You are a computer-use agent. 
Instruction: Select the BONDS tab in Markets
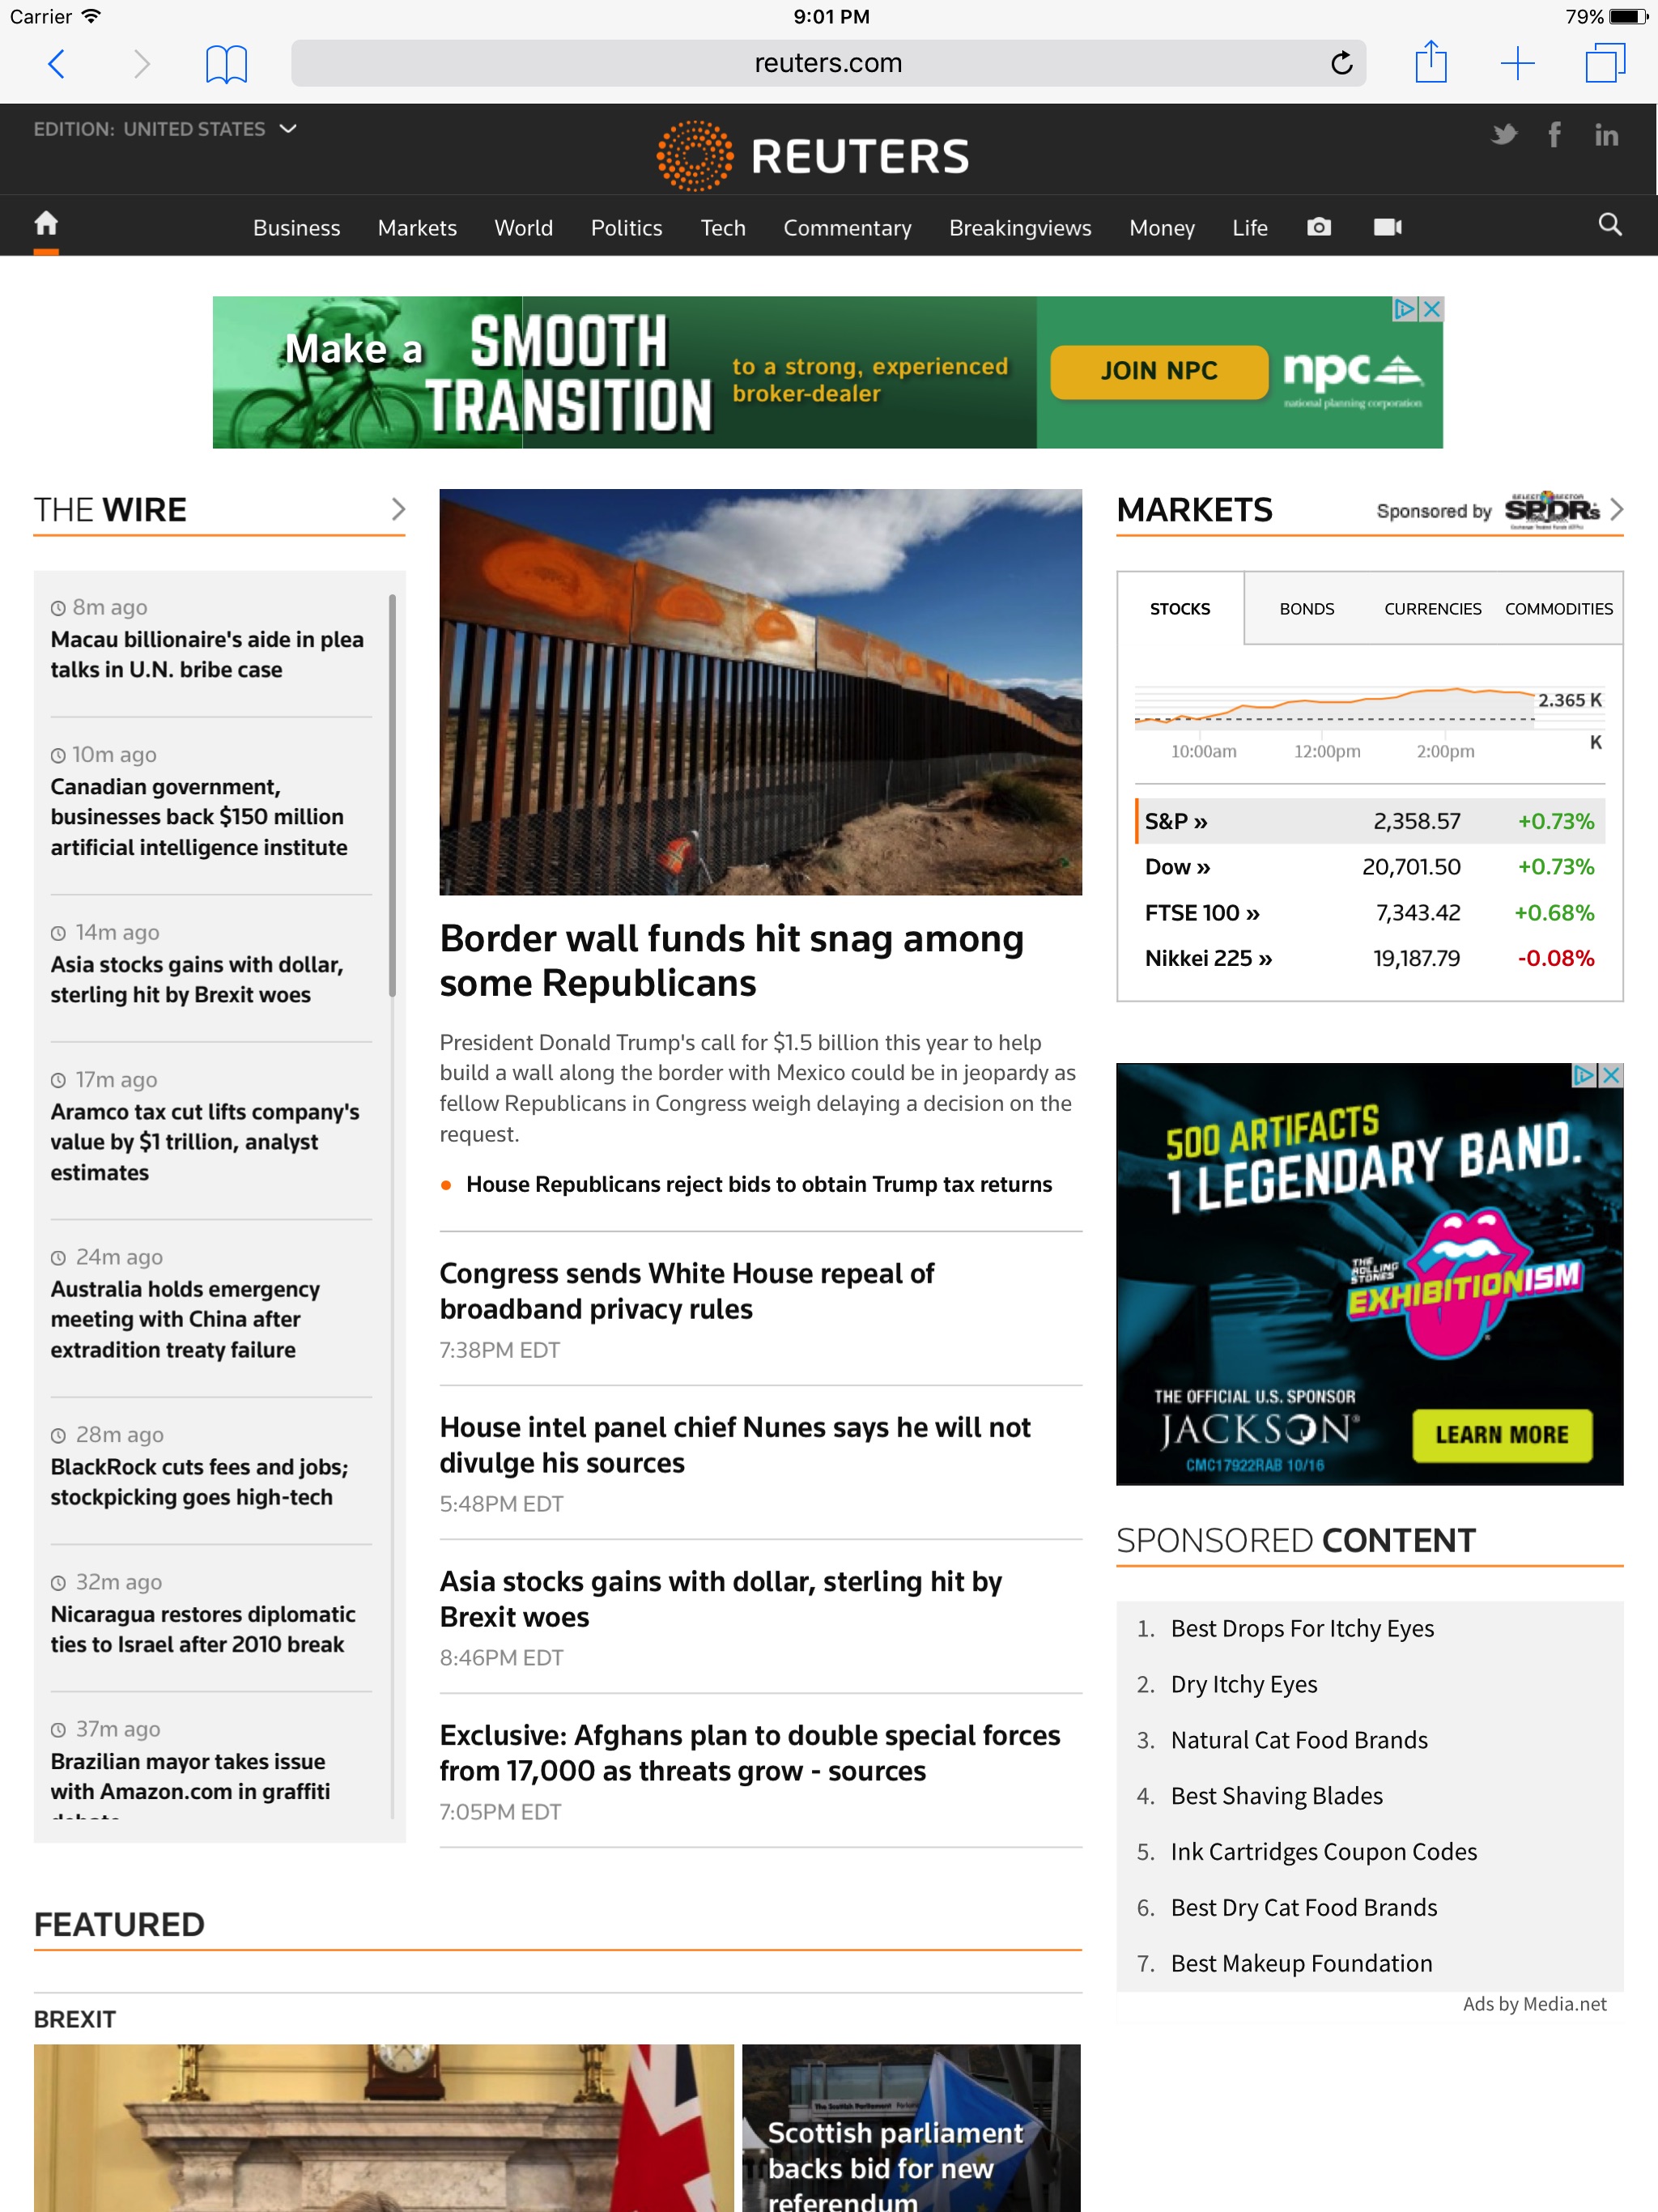click(x=1304, y=608)
